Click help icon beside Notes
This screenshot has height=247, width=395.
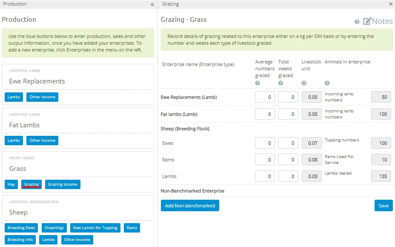tap(357, 22)
